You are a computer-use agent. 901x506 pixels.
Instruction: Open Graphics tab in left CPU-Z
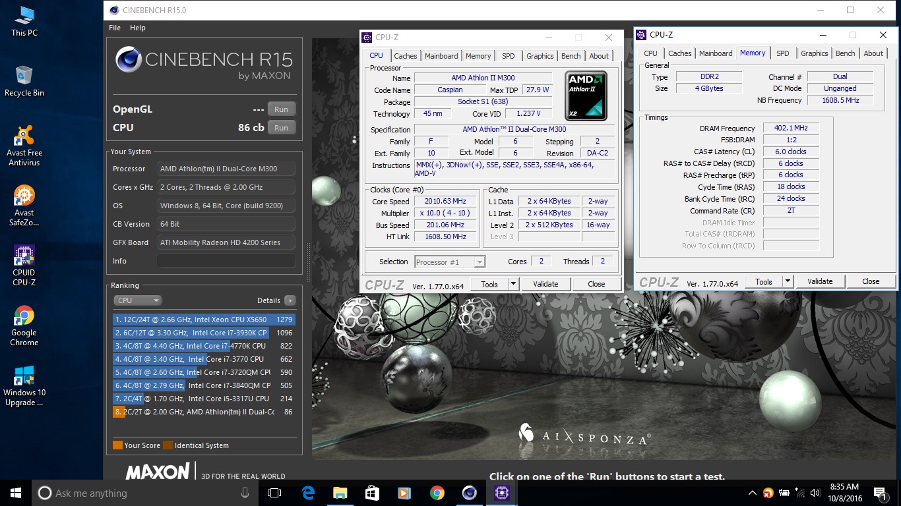[x=540, y=56]
